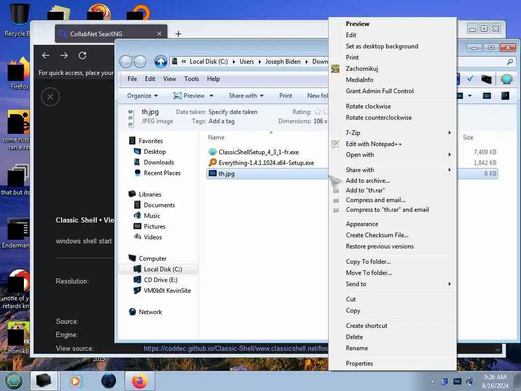Close the CollabNet SearXNG tab
The image size is (521, 391).
click(x=159, y=34)
